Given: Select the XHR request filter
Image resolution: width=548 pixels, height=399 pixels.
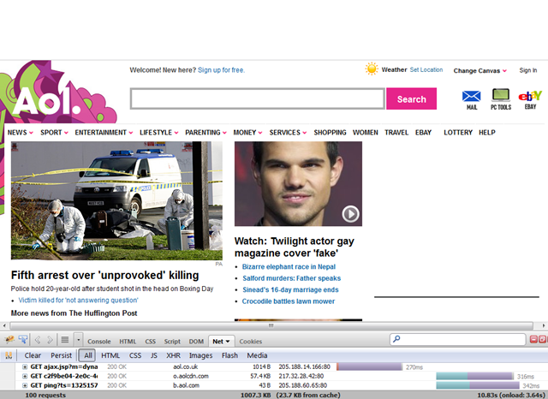Looking at the screenshot, I should pyautogui.click(x=173, y=355).
